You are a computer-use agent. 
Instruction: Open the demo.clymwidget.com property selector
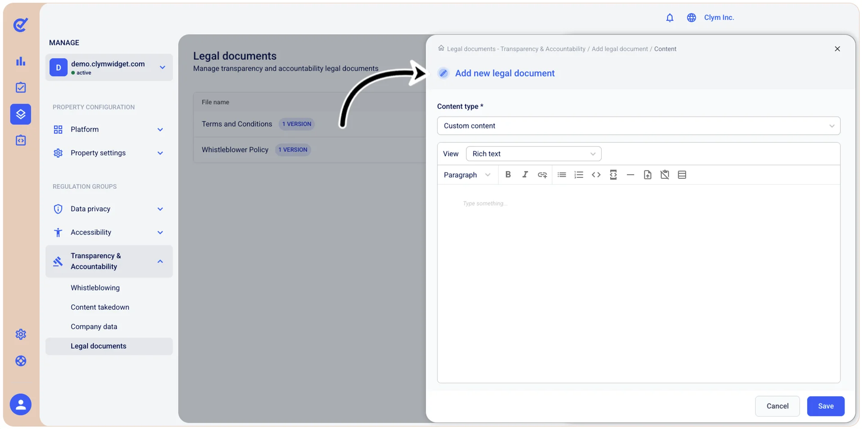click(x=109, y=67)
